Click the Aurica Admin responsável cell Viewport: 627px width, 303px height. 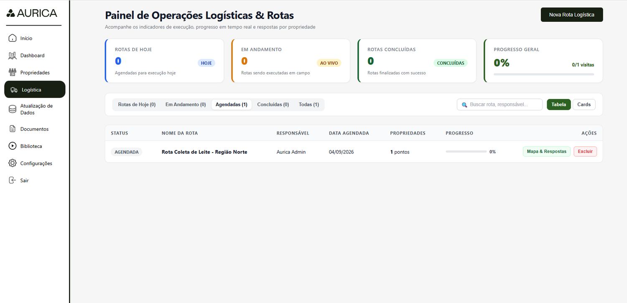[291, 152]
